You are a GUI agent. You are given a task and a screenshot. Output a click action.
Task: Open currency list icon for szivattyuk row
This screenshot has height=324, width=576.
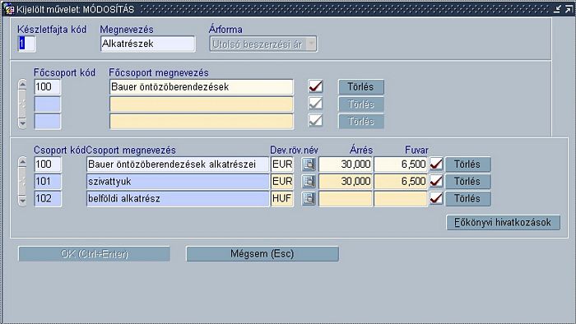pos(309,181)
